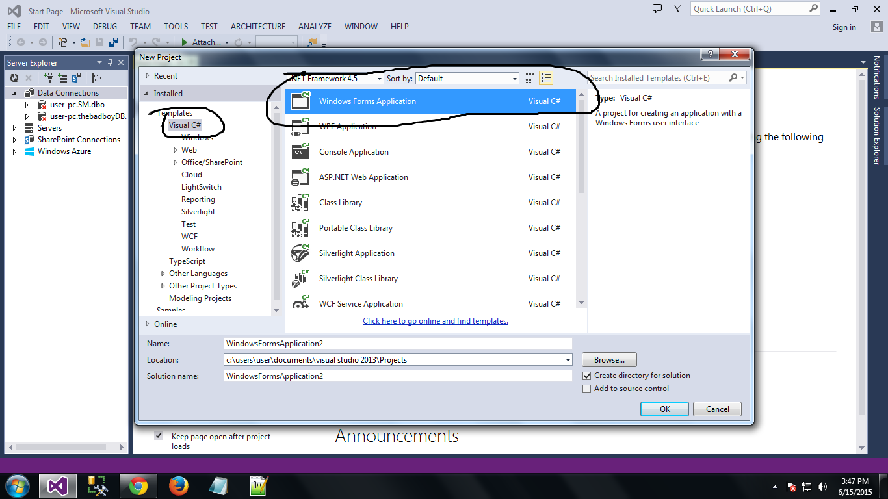
Task: Refresh the Server Explorer
Action: pyautogui.click(x=14, y=78)
